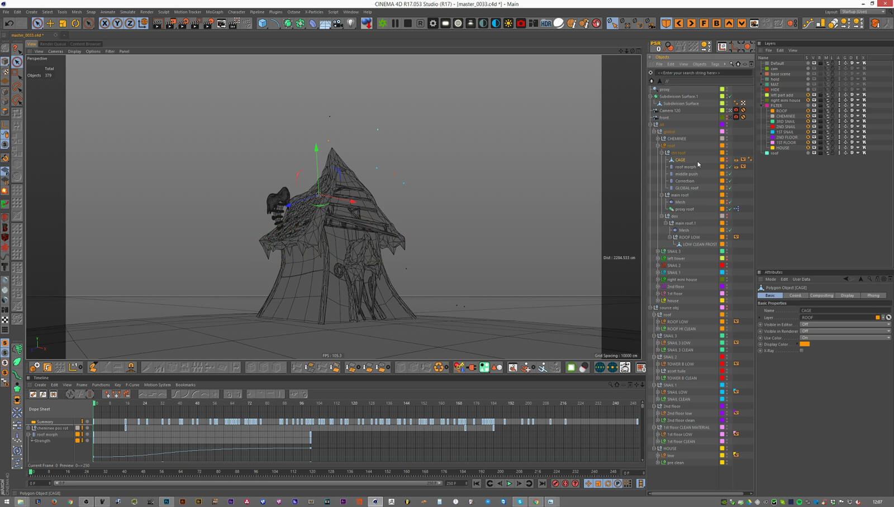Toggle Z axis lock
894x507 pixels.
130,23
